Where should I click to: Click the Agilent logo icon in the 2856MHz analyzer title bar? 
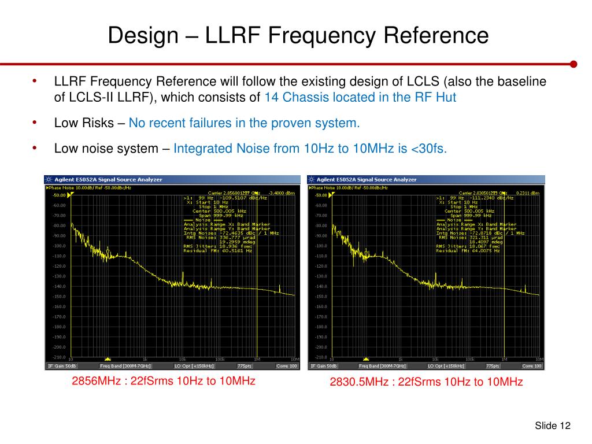tap(49, 180)
